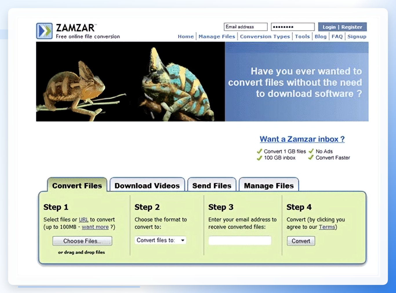Click the chameleon banner image

pos(130,82)
